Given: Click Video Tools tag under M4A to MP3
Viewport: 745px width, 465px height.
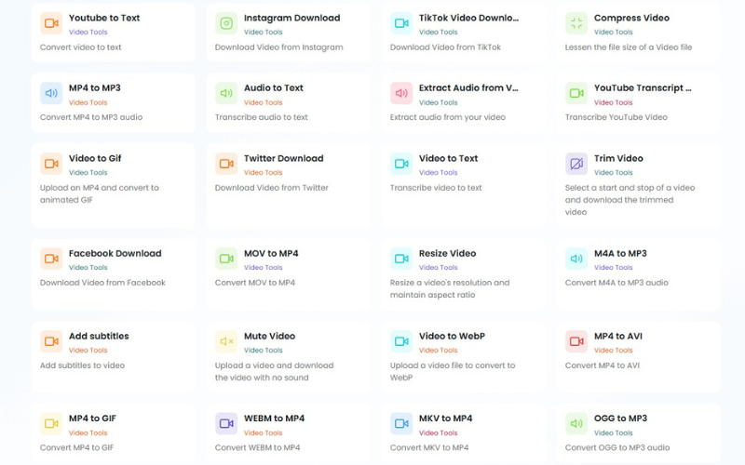Looking at the screenshot, I should (613, 268).
